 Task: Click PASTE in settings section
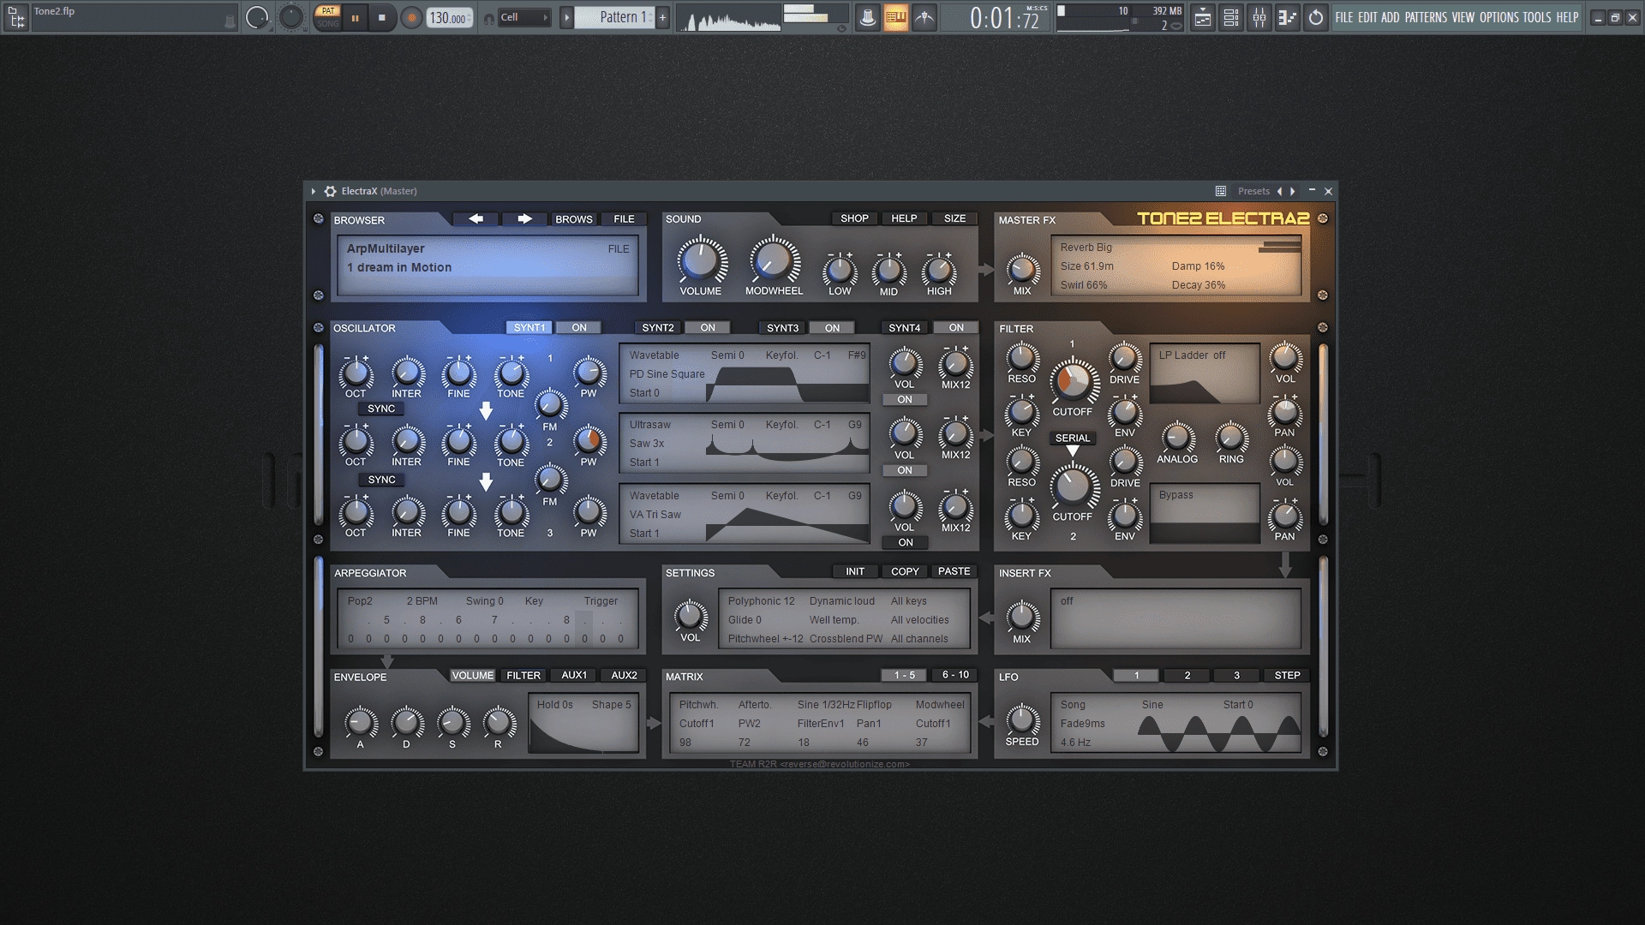point(954,571)
